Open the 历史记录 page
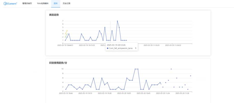The width and height of the screenshot is (234, 103). 66,3
